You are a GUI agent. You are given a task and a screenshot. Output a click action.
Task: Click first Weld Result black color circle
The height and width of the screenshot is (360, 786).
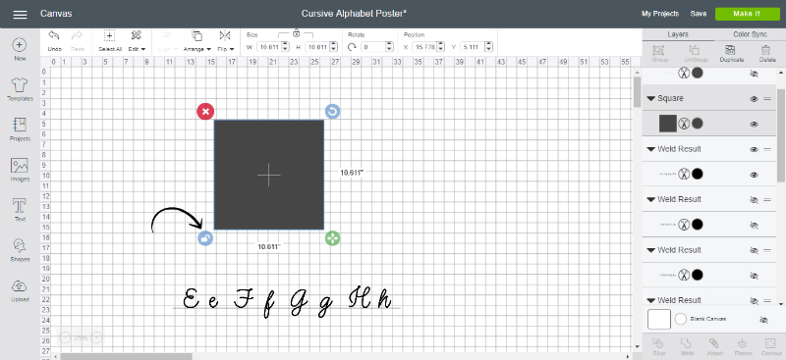[697, 175]
